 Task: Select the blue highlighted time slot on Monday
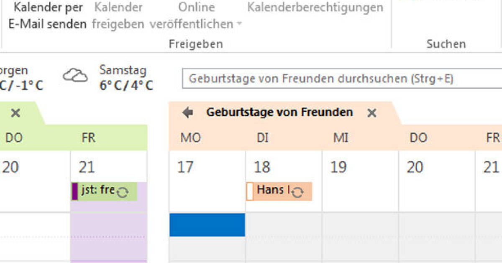(207, 225)
